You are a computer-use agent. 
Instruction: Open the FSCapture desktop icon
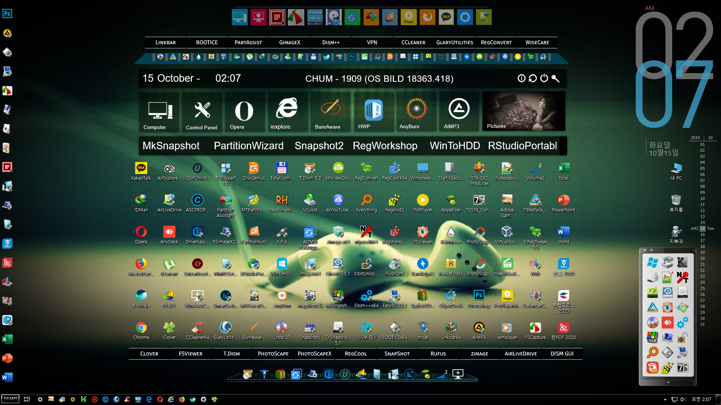pos(535,331)
